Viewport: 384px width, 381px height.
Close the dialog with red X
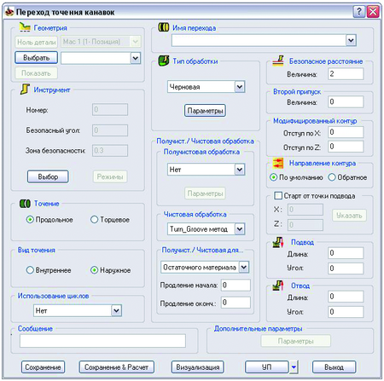click(373, 12)
